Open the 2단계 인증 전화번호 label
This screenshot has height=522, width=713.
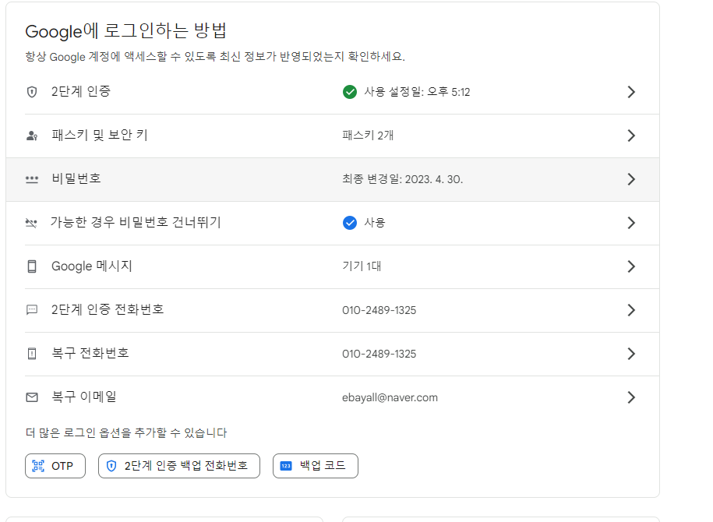(108, 309)
